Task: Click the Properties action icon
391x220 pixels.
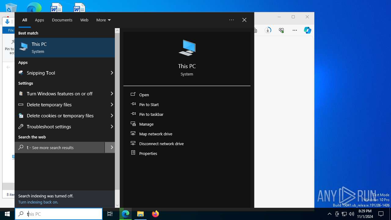Action: (133, 153)
